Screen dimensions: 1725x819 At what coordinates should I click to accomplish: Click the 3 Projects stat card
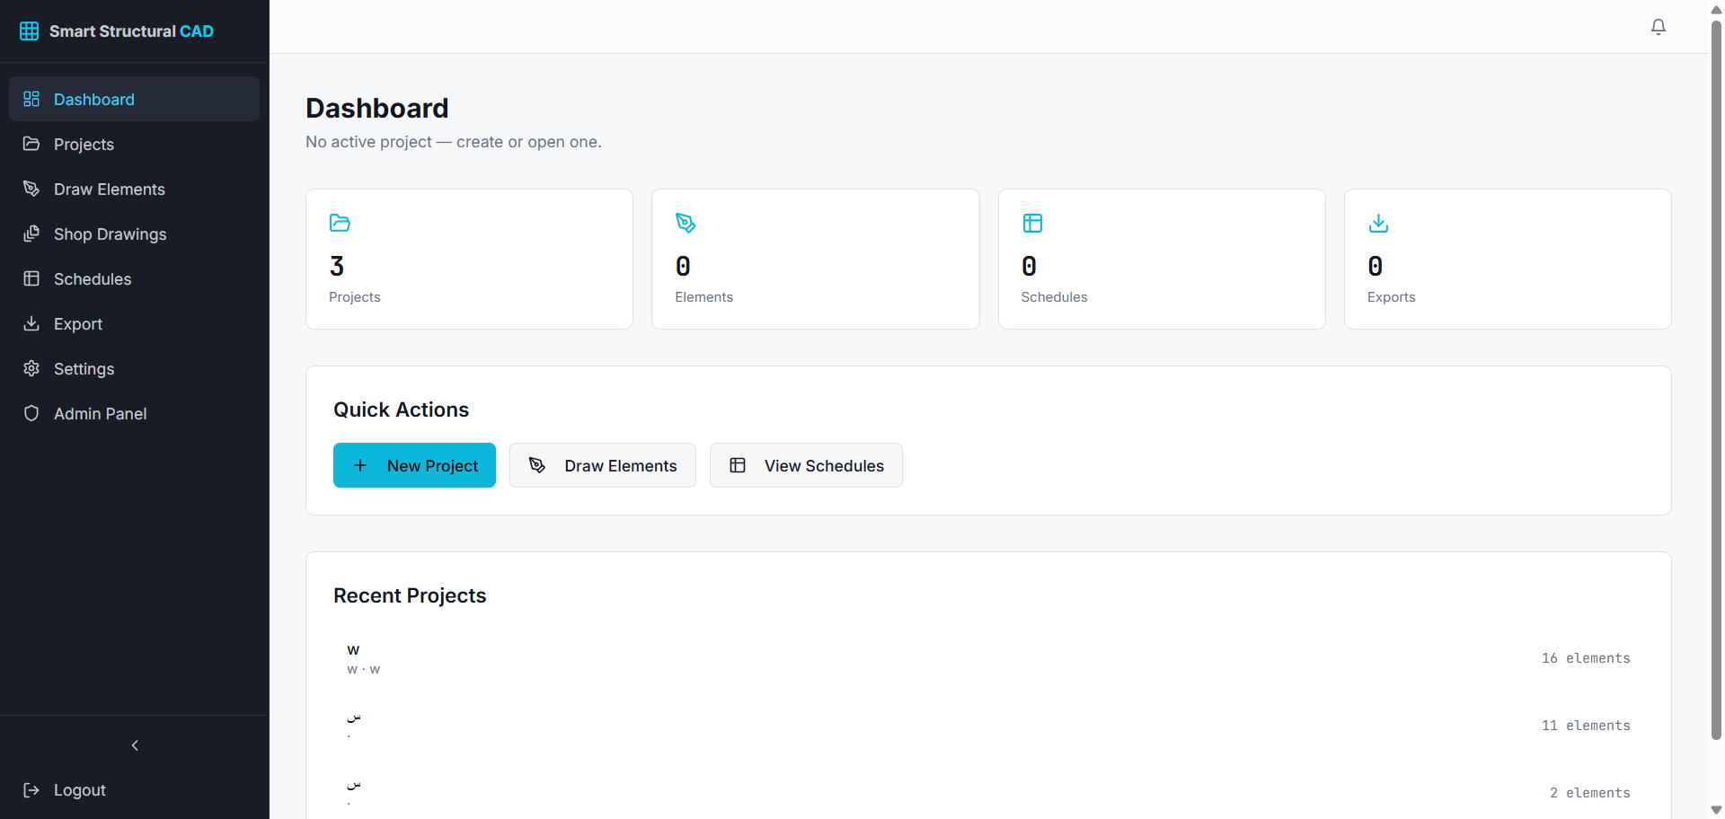[469, 259]
